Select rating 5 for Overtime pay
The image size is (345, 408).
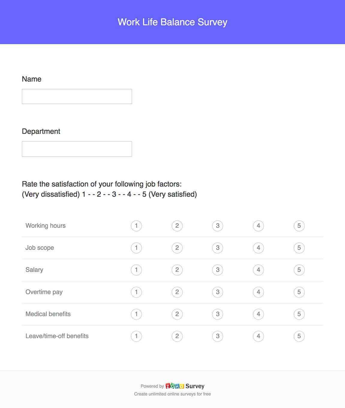pyautogui.click(x=299, y=292)
